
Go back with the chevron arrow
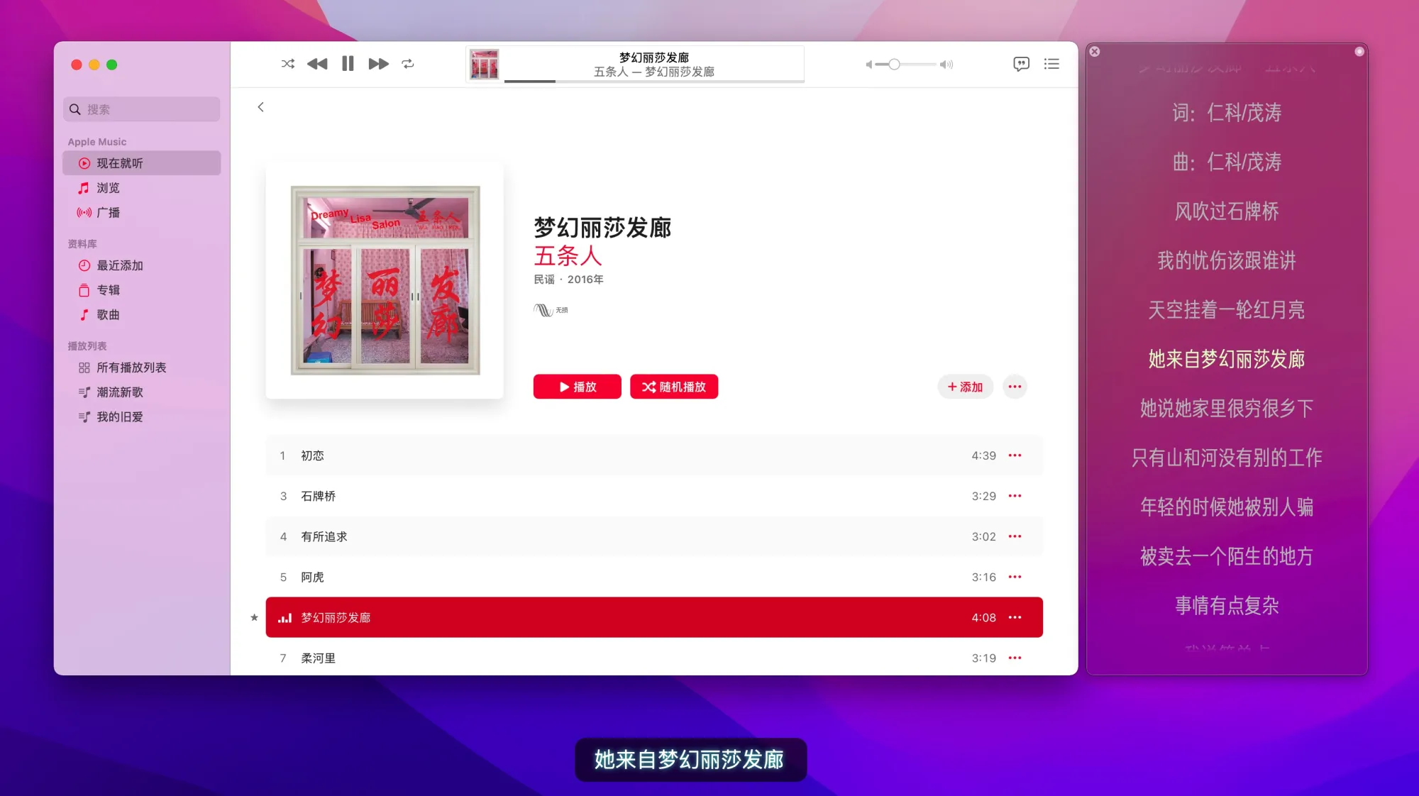[260, 107]
